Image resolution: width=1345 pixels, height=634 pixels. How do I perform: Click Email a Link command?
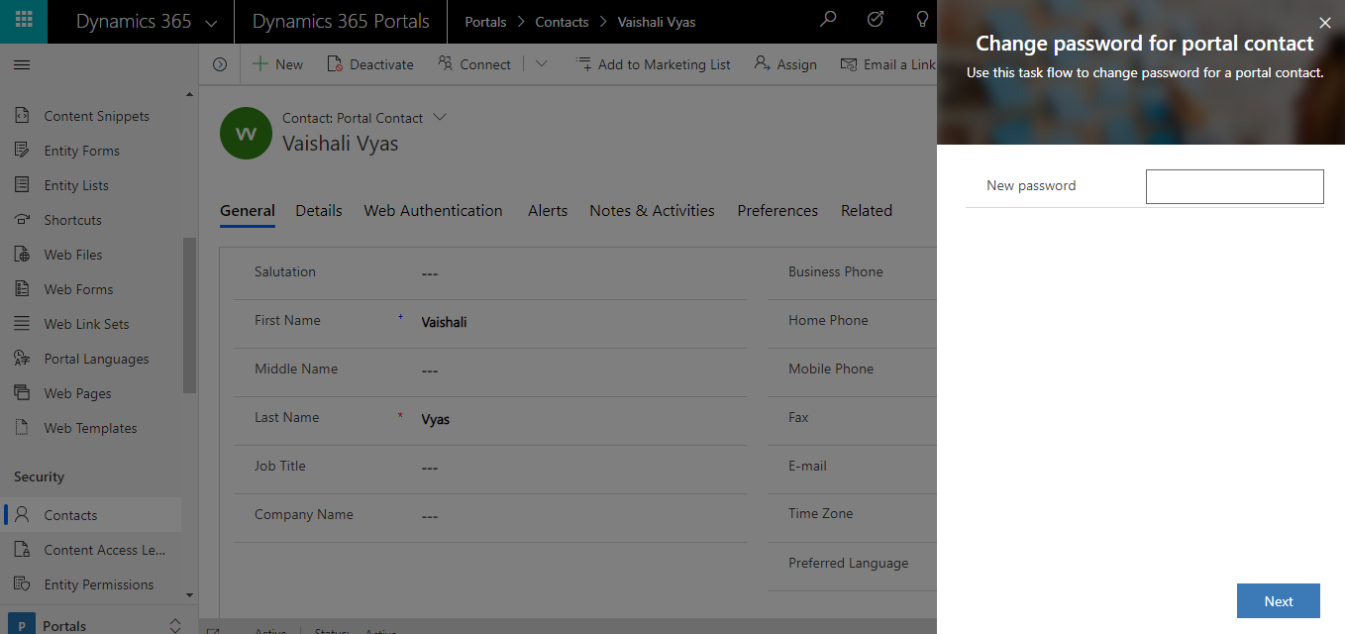(x=887, y=64)
